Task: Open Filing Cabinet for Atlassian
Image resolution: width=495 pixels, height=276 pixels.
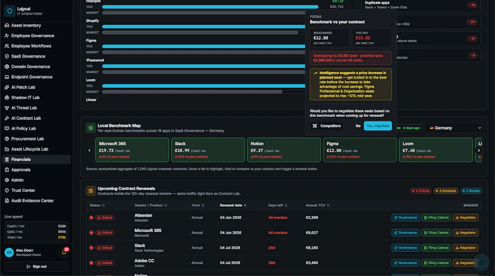Action: point(436,218)
